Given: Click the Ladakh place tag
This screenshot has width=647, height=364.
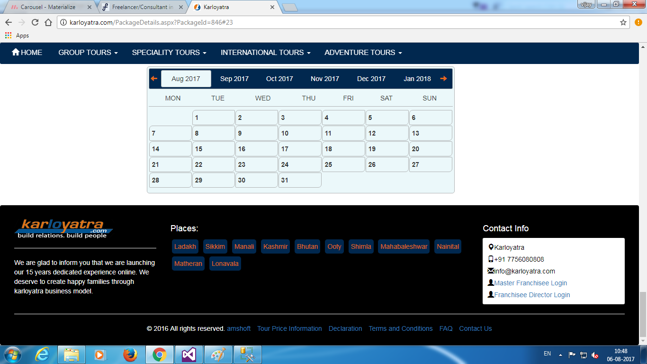Looking at the screenshot, I should (185, 246).
